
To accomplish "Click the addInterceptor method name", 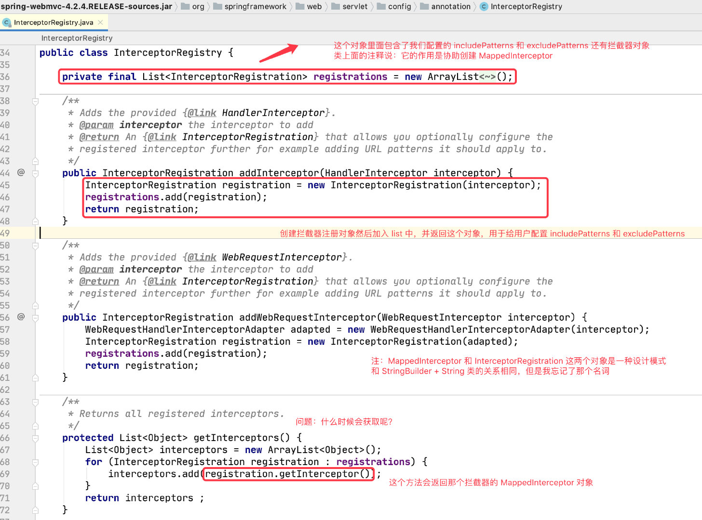I will pyautogui.click(x=279, y=173).
